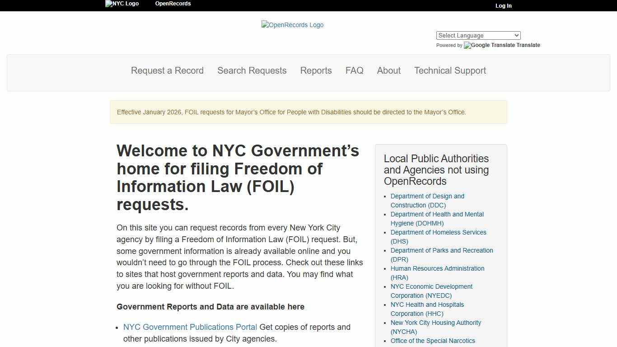Go to Request a Record
617x347 pixels.
[x=167, y=70]
